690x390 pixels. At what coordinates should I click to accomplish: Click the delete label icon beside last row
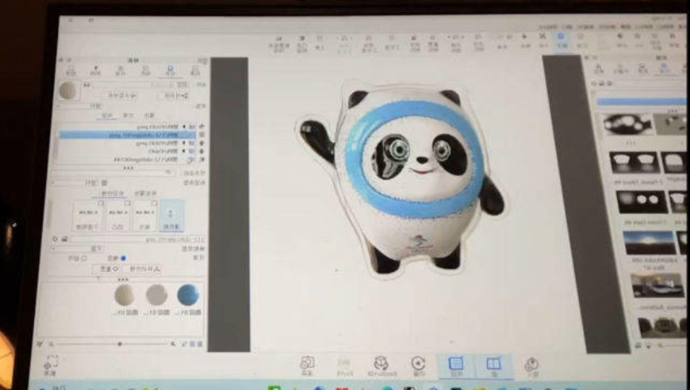[202, 159]
